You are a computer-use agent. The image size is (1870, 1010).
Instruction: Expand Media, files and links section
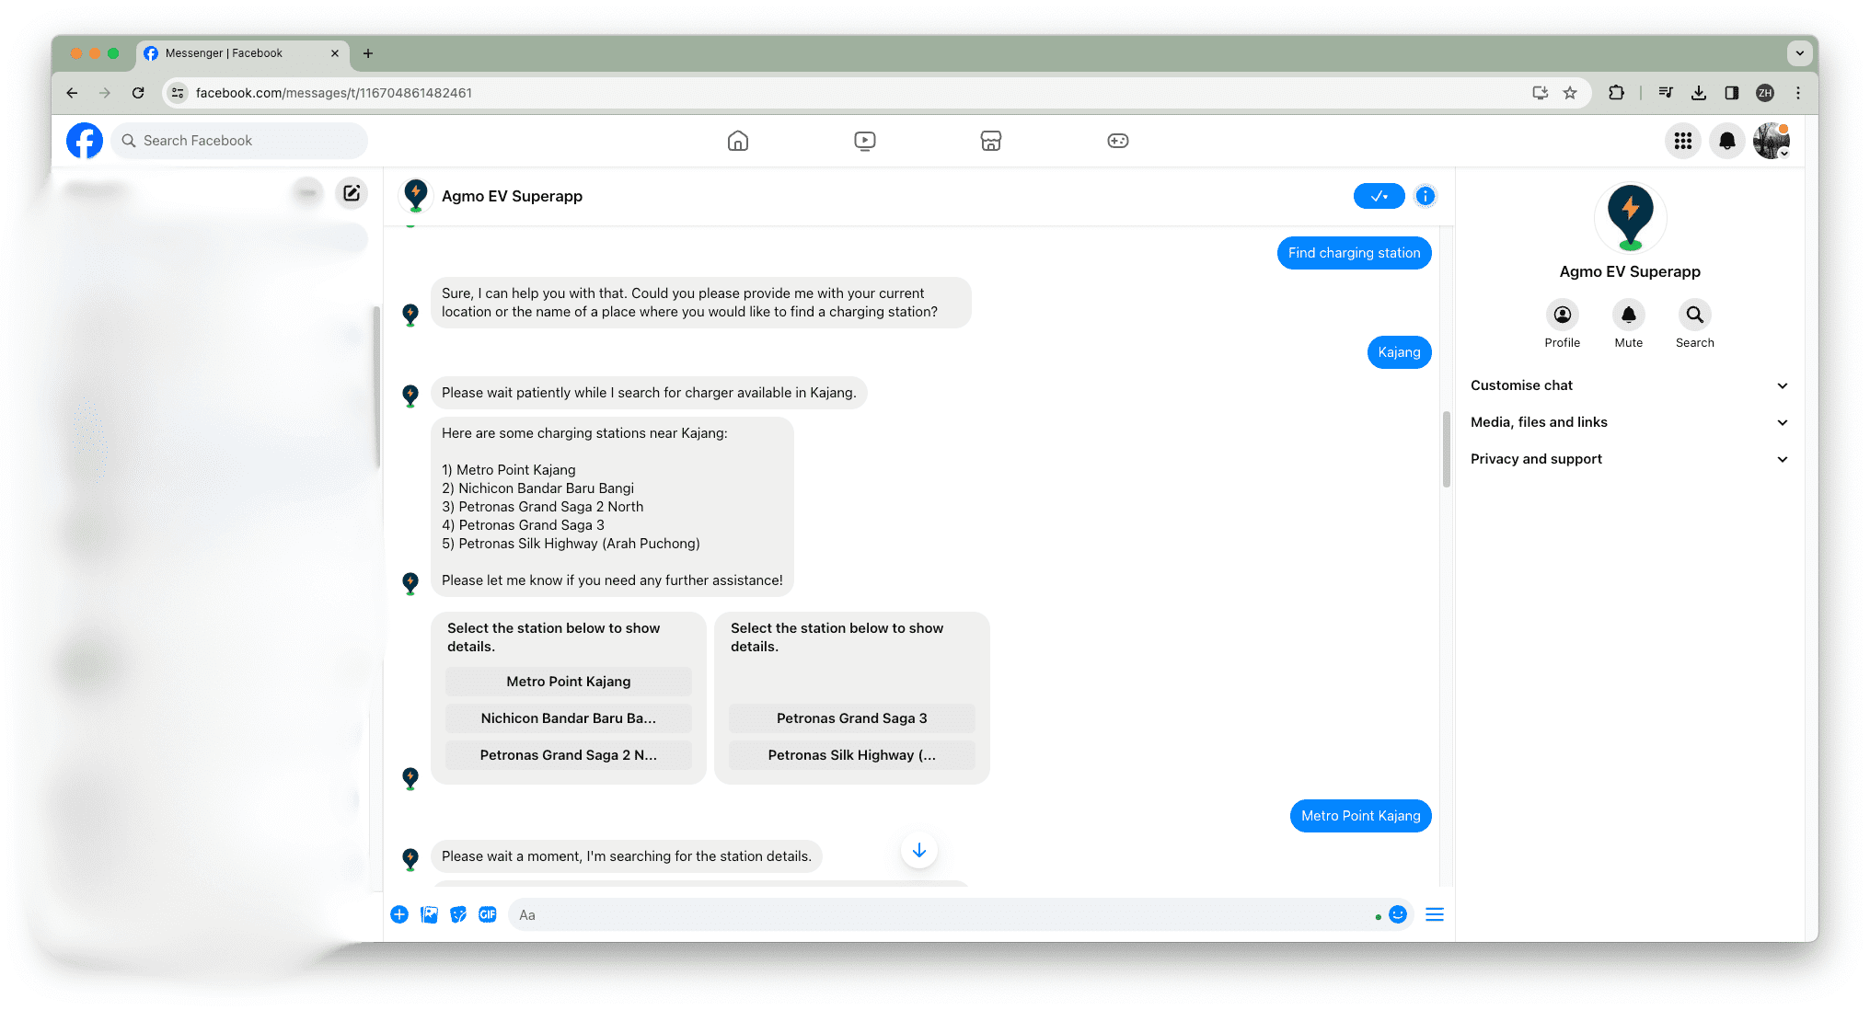(1629, 422)
